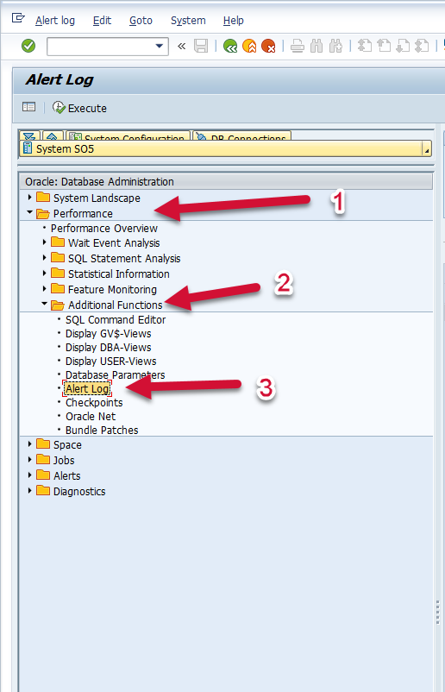Click the Execute clock icon
The width and height of the screenshot is (445, 692).
click(x=59, y=108)
